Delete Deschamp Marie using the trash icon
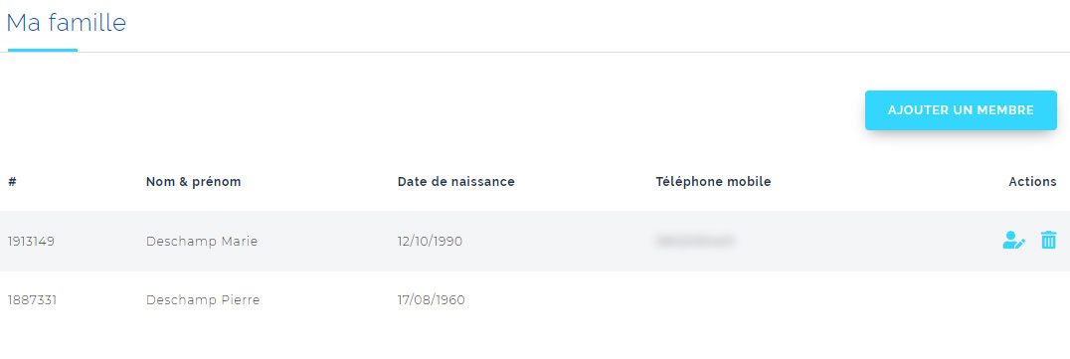Screen dimensions: 1070x359 pyautogui.click(x=1048, y=241)
